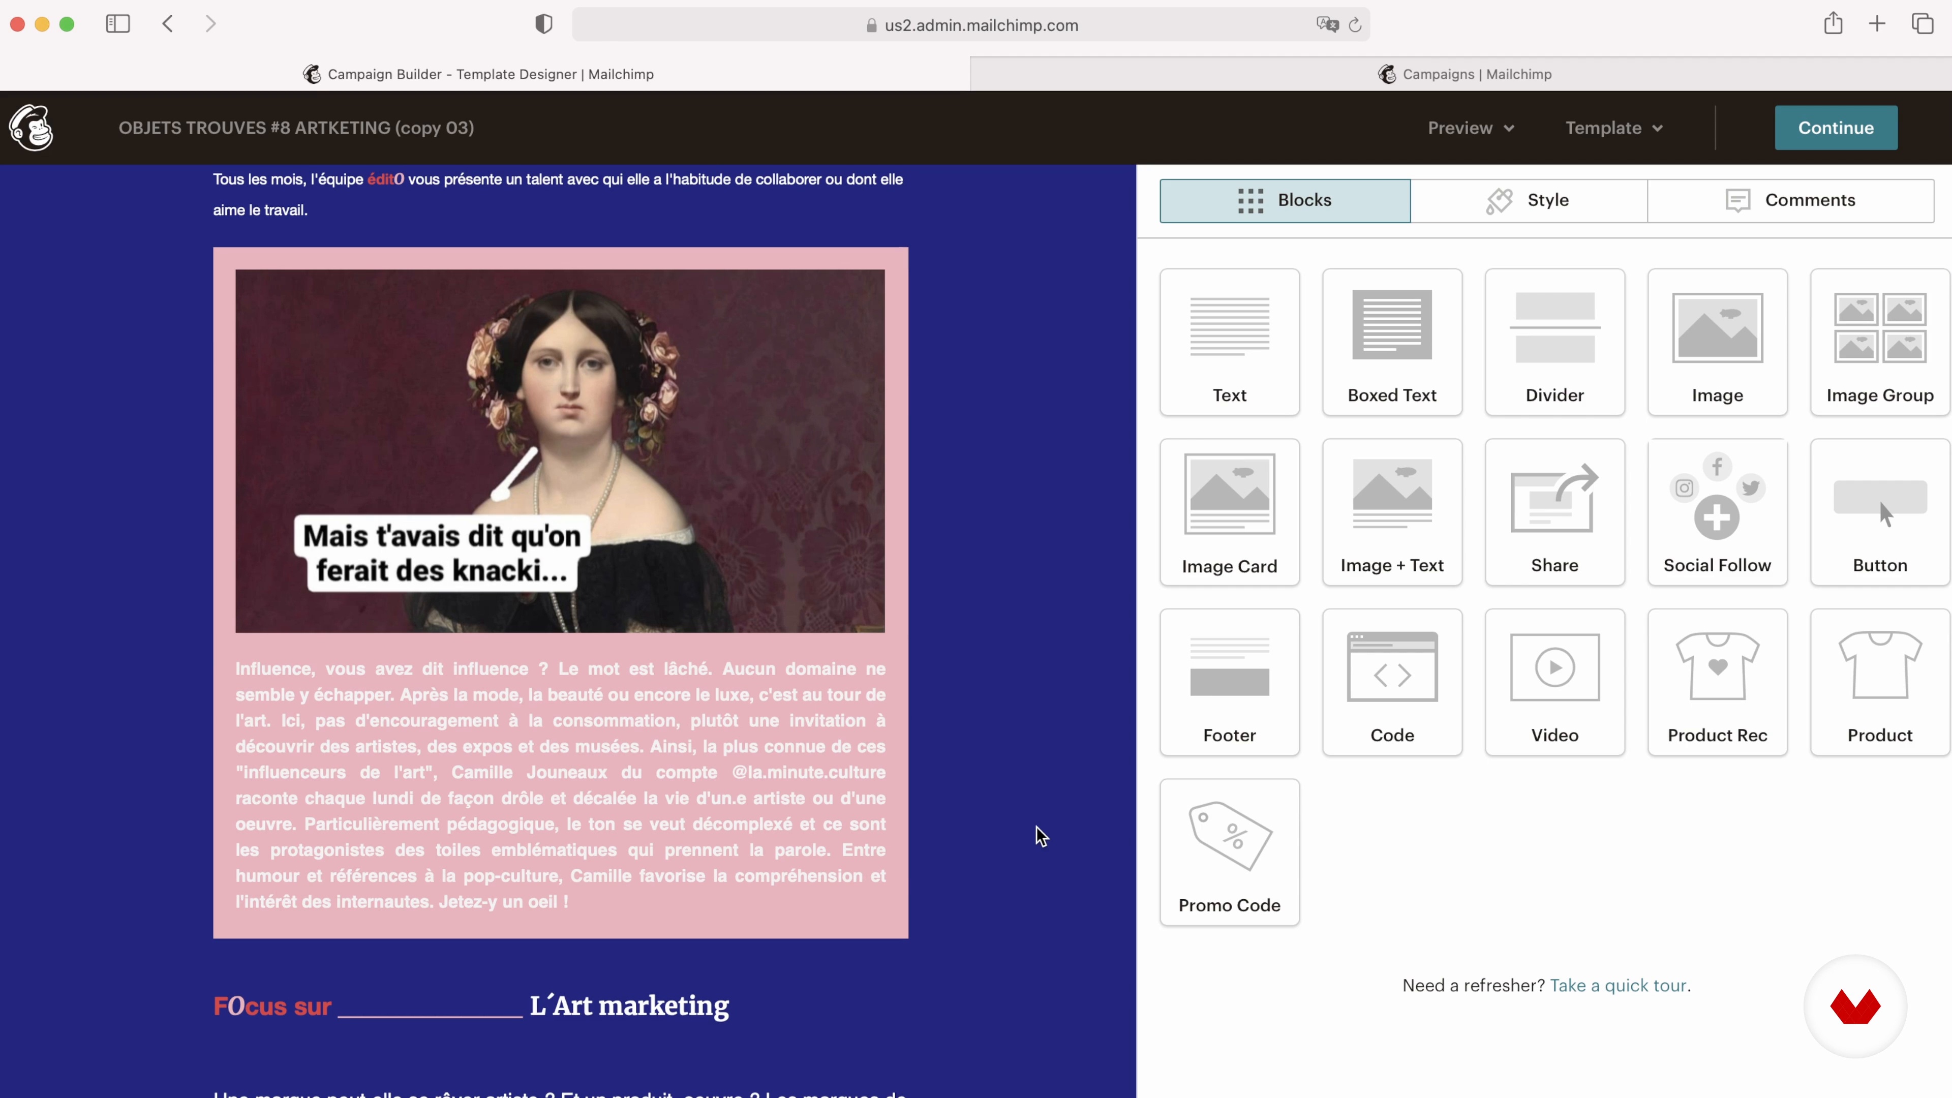Add a Promo Code block

coord(1229,852)
